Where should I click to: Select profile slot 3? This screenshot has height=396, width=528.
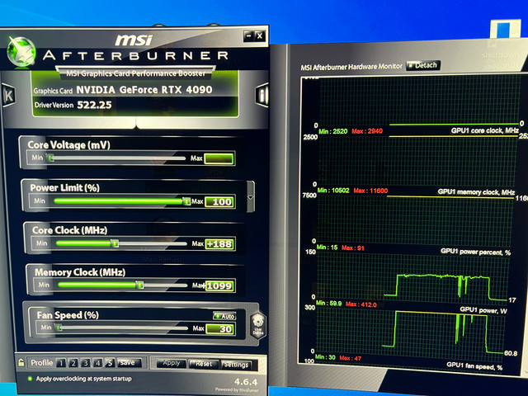click(86, 363)
